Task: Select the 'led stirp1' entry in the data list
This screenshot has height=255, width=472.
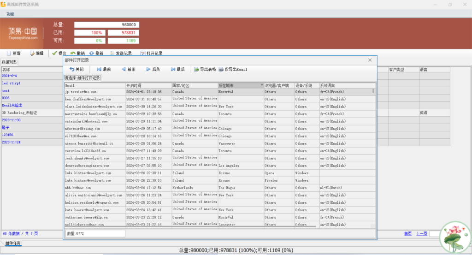Action: tap(11, 83)
